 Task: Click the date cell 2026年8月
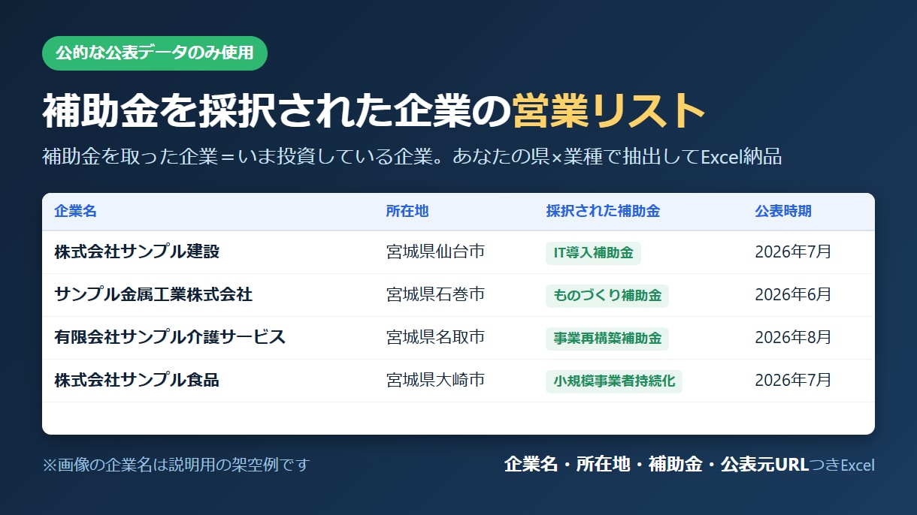[793, 337]
